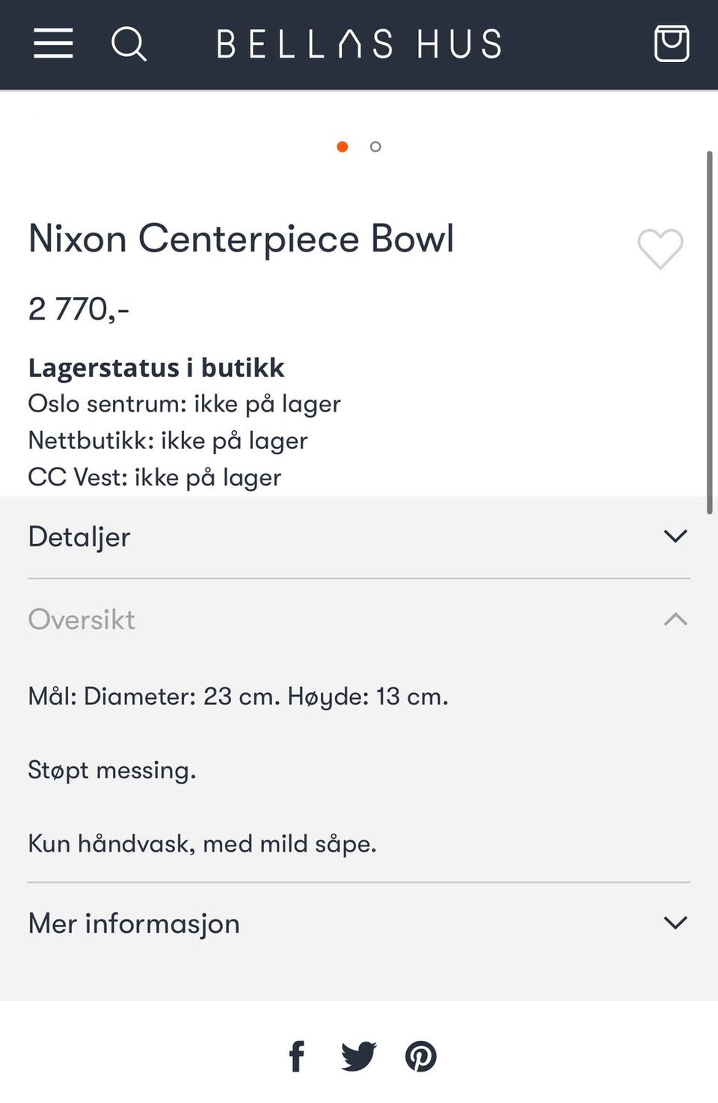Click the Lagerstatus i butikk heading
Image resolution: width=718 pixels, height=1103 pixels.
coord(156,368)
